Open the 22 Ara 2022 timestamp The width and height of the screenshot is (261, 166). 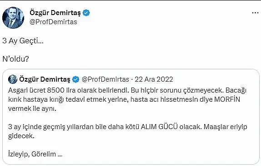[154, 79]
